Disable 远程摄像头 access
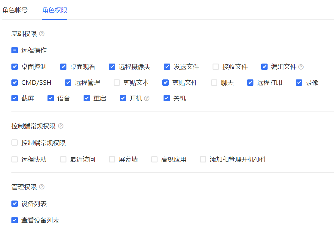 112,67
